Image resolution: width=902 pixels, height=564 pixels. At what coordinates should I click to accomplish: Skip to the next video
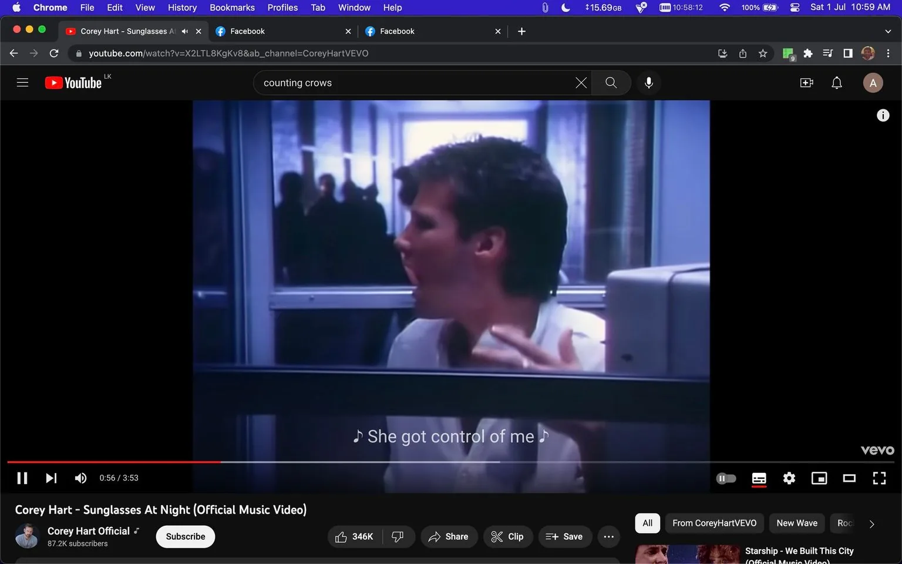51,478
